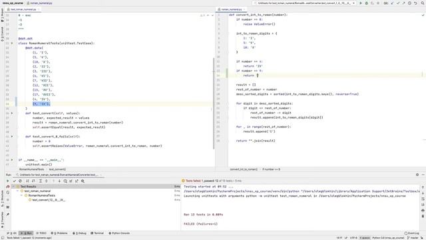The width and height of the screenshot is (426, 240).
Task: Click the Stop button in top toolbar
Action: [x=378, y=3]
